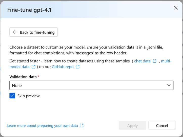Expand the dropdown chevron arrow

point(169,85)
